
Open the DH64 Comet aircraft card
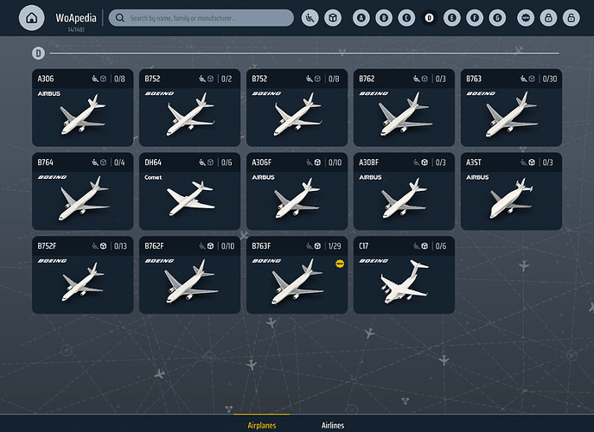click(x=190, y=192)
